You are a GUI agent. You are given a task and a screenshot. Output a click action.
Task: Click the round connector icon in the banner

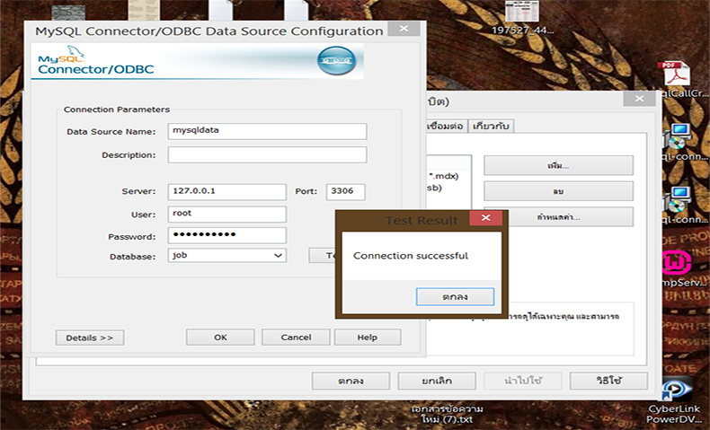(336, 60)
